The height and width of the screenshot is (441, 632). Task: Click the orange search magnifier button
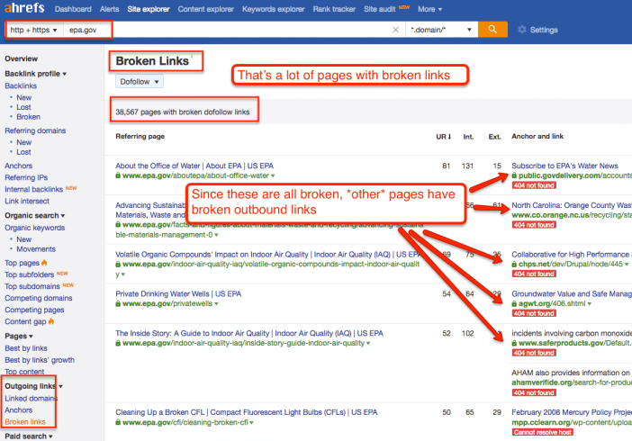pos(492,30)
